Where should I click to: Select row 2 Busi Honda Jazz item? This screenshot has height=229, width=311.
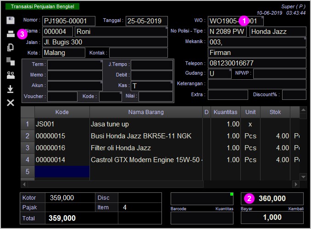(x=141, y=136)
